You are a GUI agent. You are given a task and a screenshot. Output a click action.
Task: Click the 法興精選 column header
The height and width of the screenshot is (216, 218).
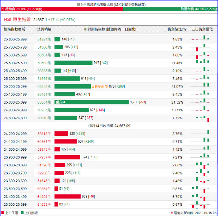[x=44, y=29]
